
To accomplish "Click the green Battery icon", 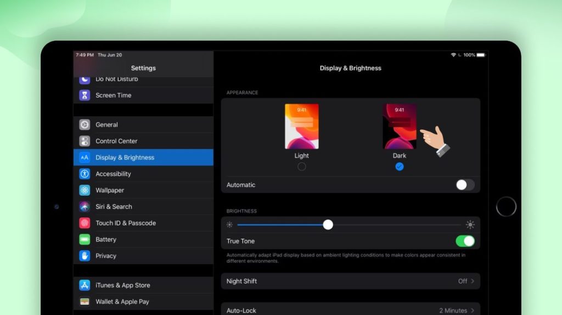I will [x=85, y=239].
